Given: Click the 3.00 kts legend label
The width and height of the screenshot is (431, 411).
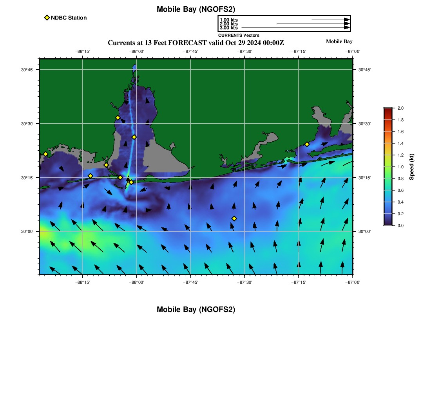Looking at the screenshot, I should (229, 27).
